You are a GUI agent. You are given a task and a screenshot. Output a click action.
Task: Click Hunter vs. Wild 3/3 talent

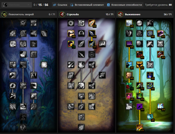click(129, 65)
